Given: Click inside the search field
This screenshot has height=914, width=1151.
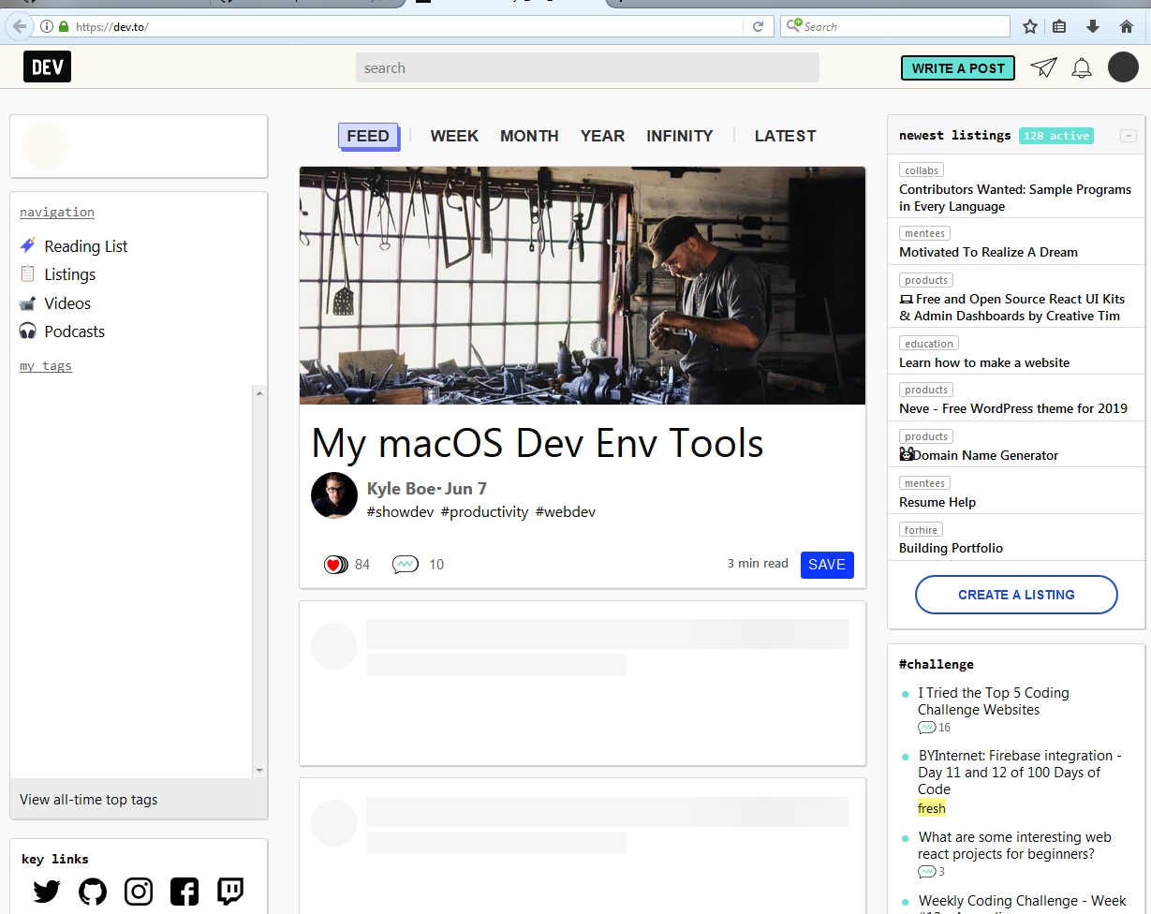Looking at the screenshot, I should 587,67.
